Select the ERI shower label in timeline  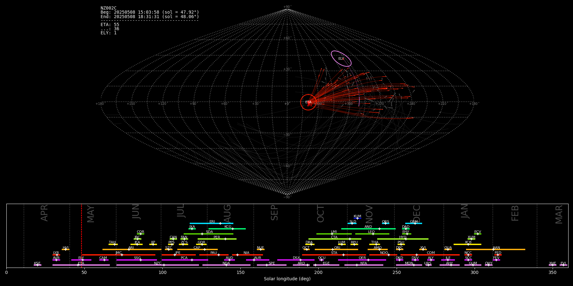tap(212, 222)
